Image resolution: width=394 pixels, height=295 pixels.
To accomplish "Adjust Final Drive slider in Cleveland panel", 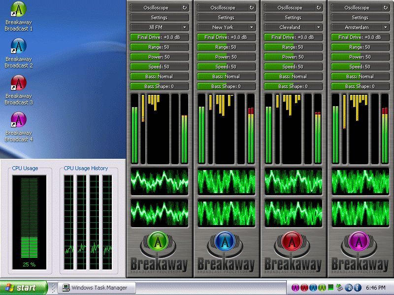I will (x=293, y=37).
